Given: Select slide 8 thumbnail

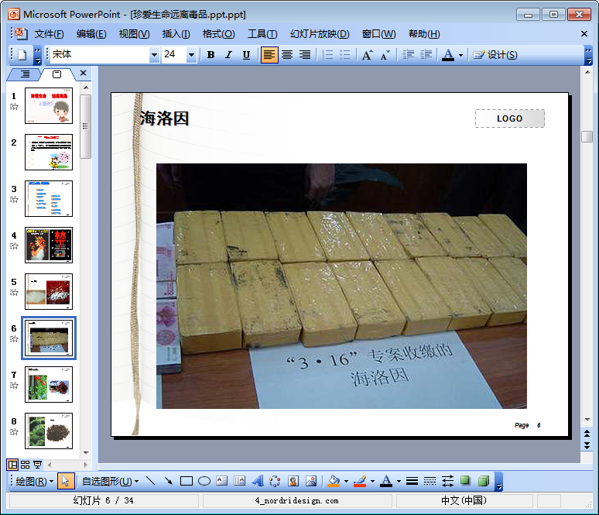Looking at the screenshot, I should (x=49, y=431).
